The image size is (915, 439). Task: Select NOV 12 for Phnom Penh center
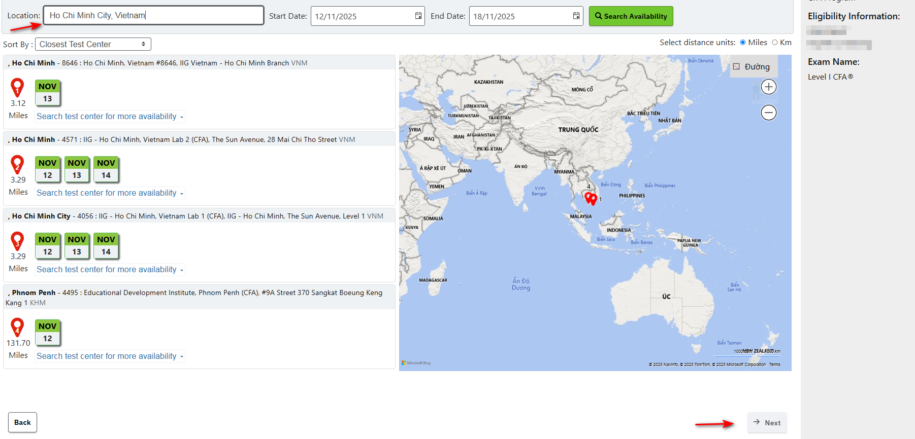(x=48, y=333)
